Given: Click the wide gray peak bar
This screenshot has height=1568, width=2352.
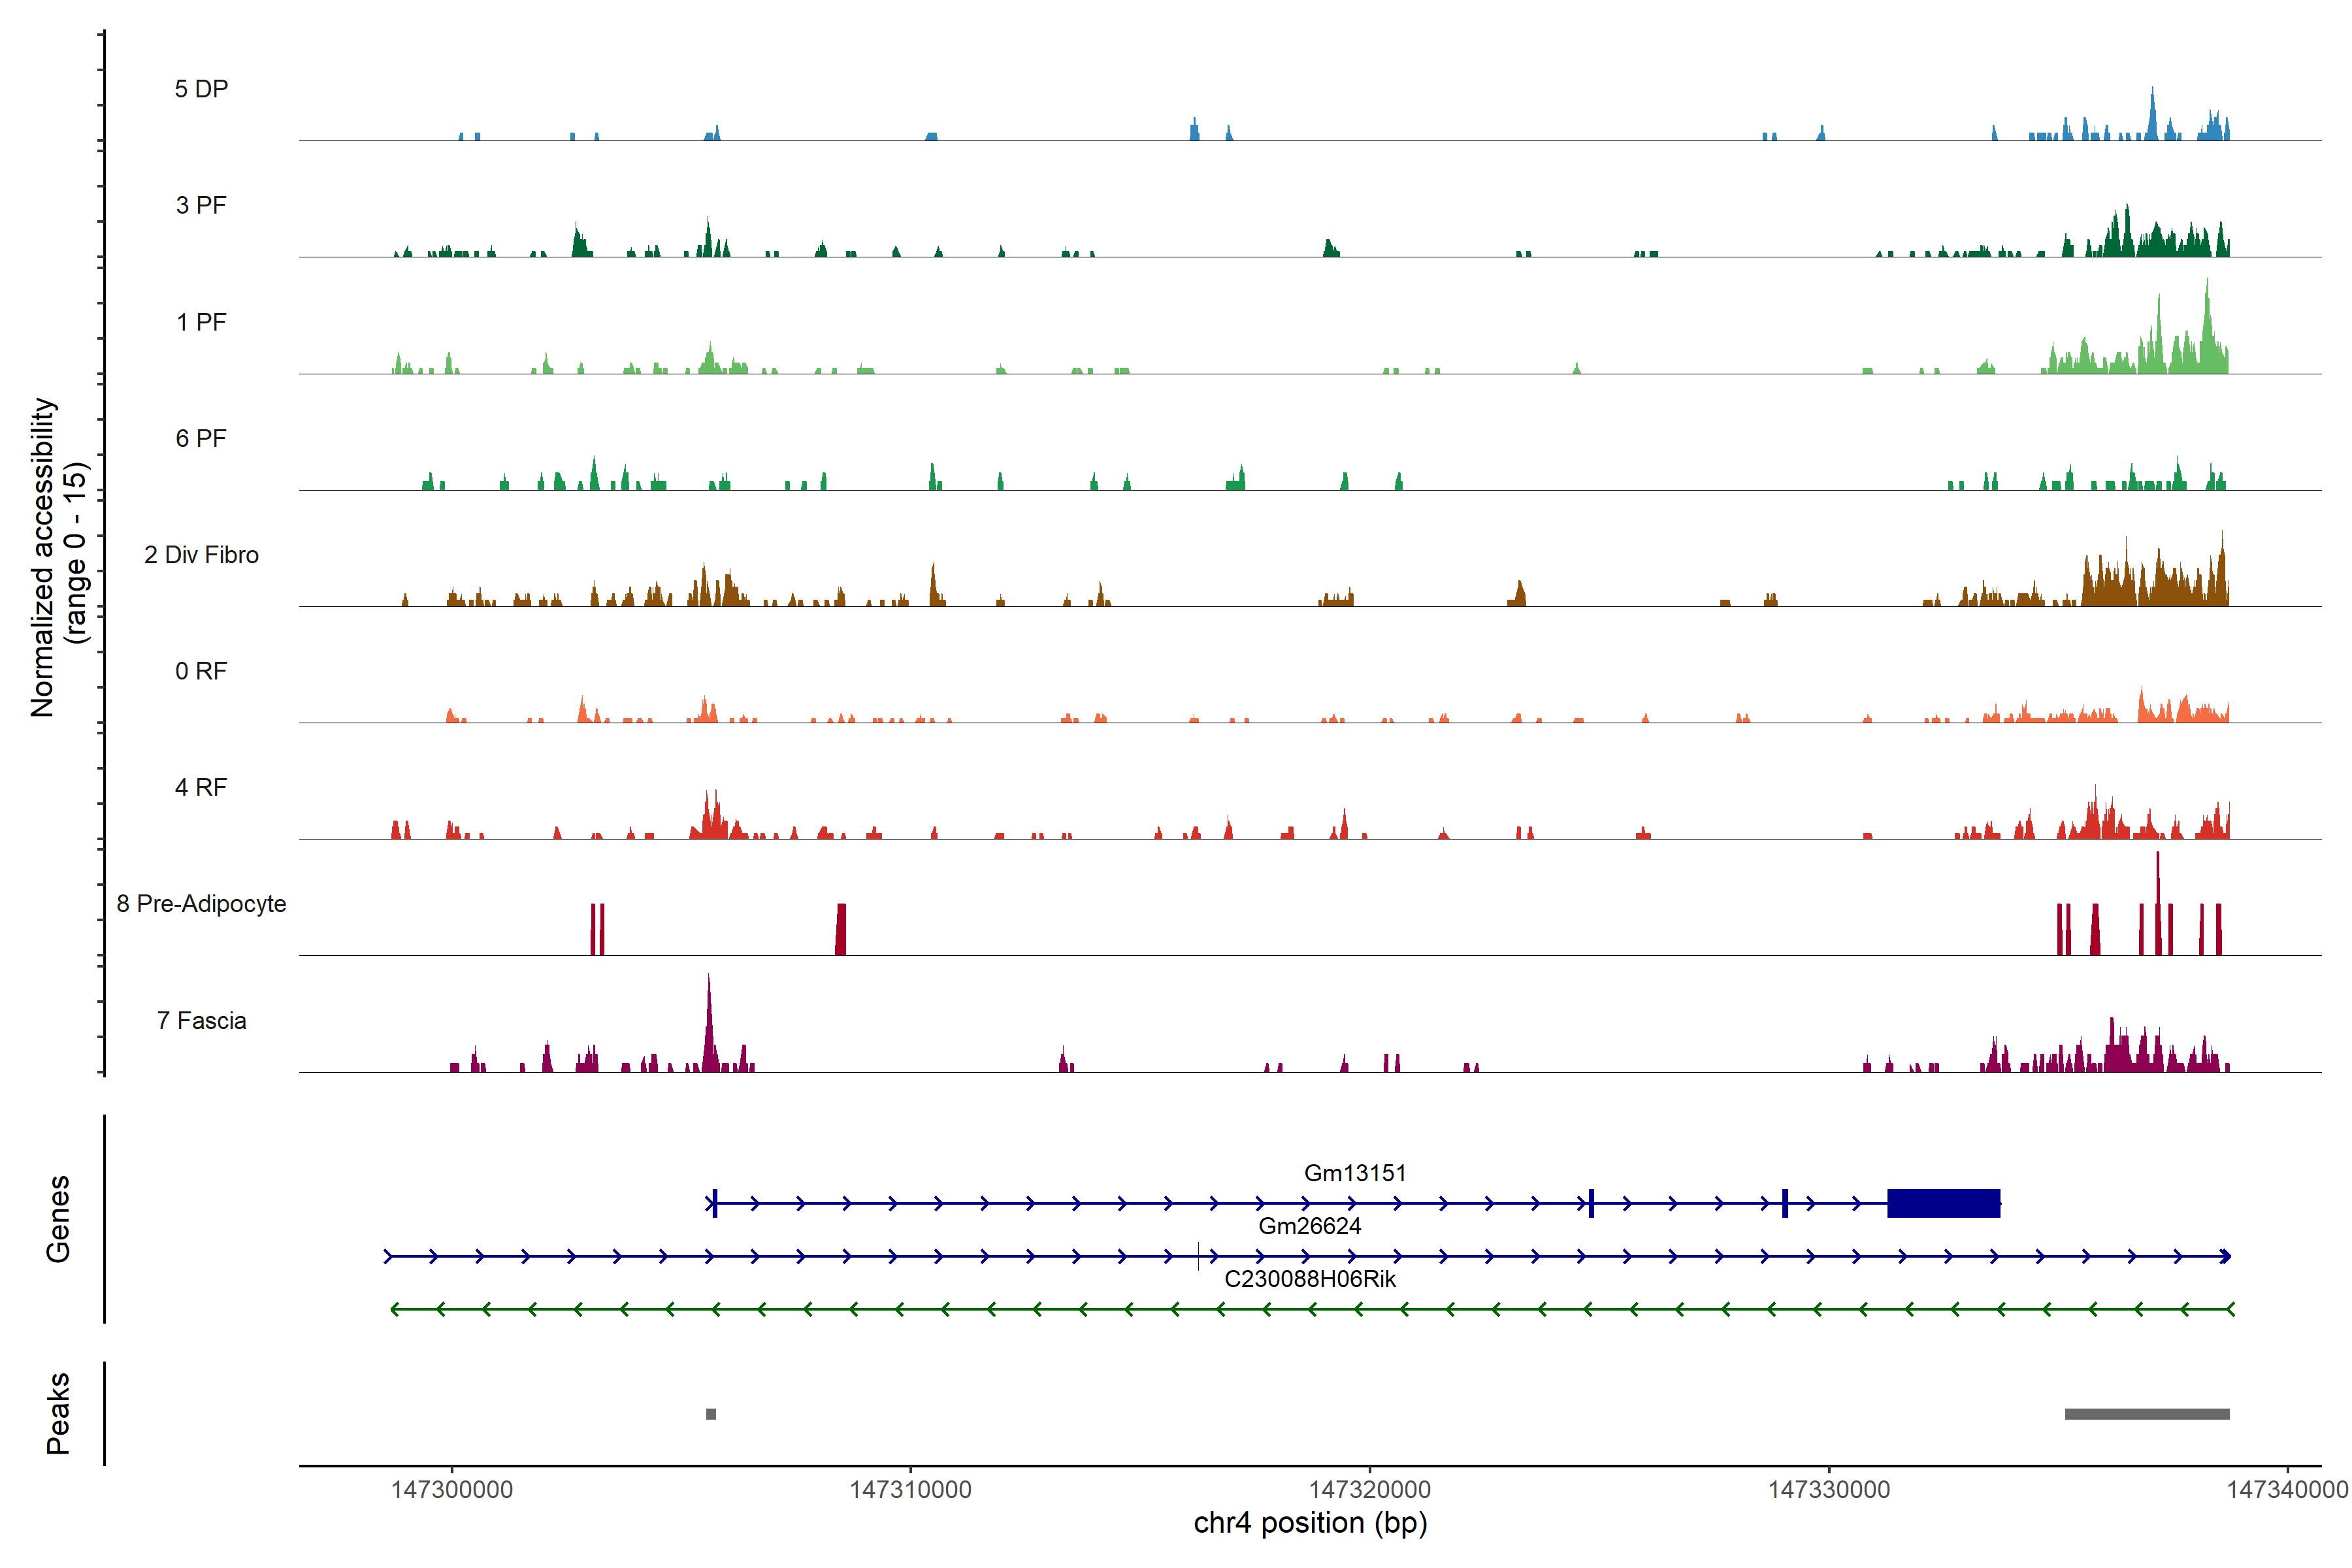Looking at the screenshot, I should click(2147, 1414).
